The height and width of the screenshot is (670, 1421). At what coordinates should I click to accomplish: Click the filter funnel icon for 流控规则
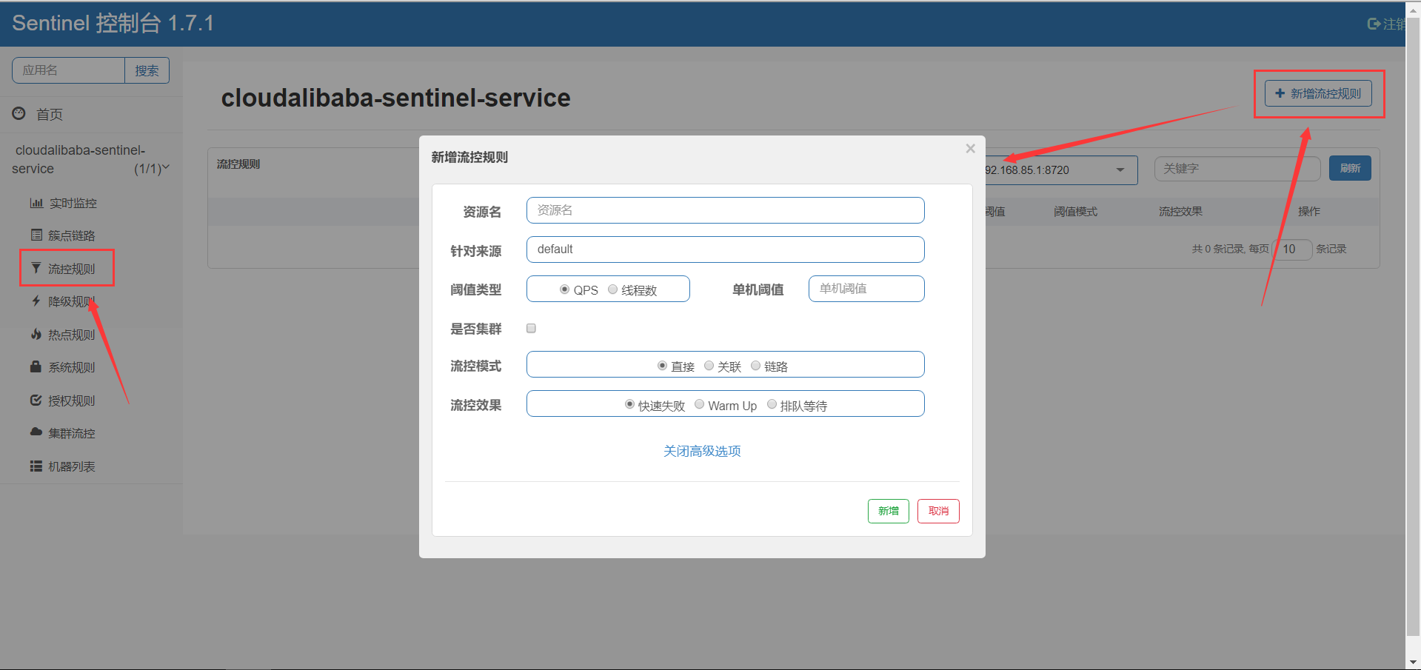tap(36, 268)
